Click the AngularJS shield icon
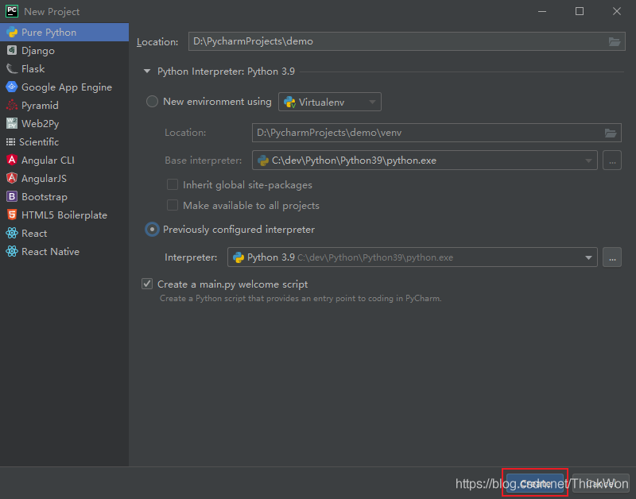This screenshot has width=636, height=499. (12, 178)
